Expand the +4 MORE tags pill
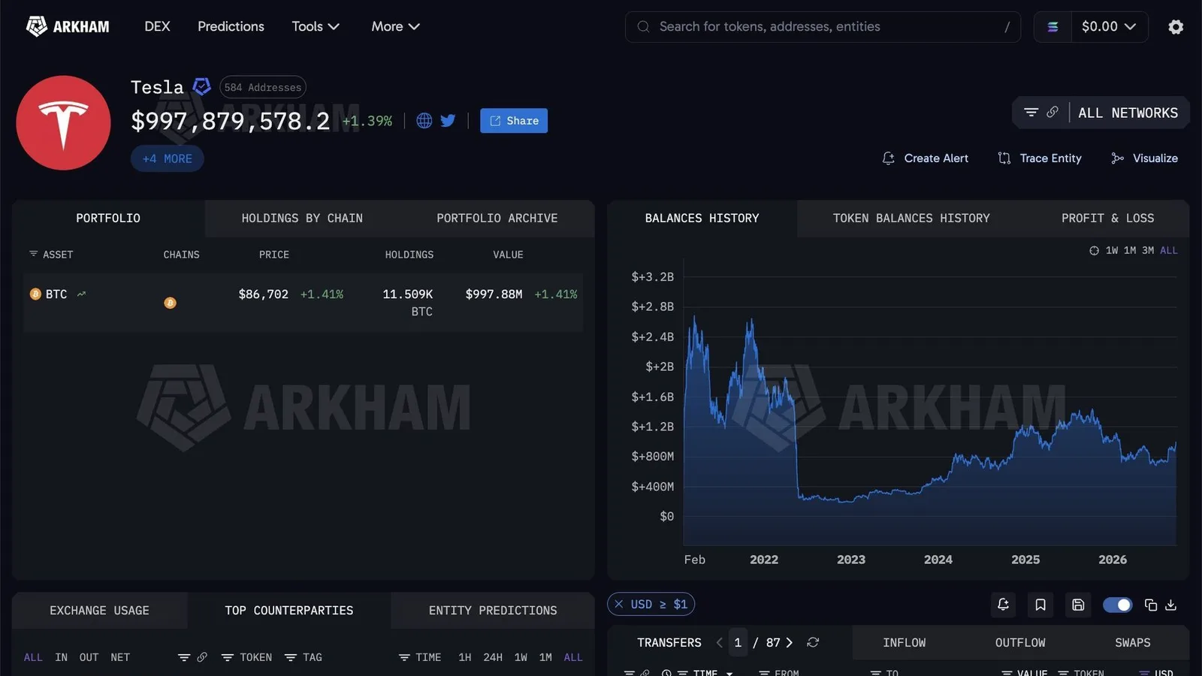 pyautogui.click(x=168, y=159)
